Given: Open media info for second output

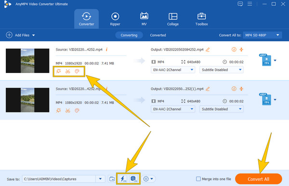Looking at the screenshot, I should (234, 89).
